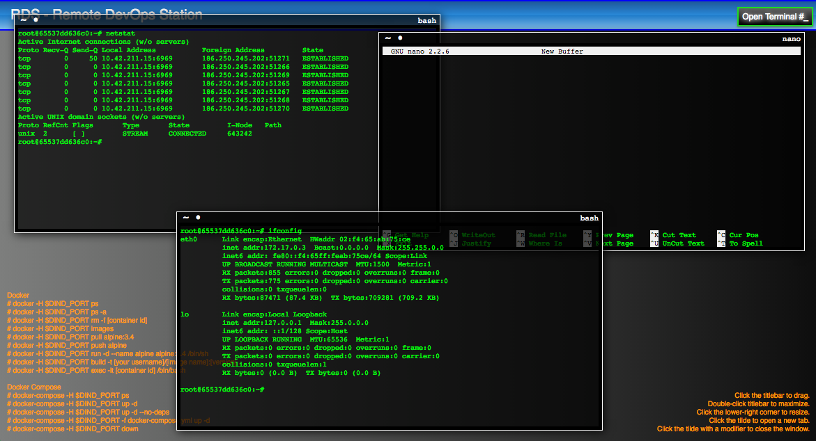Screen dimensions: 816x441
Task: Click the final prompt in the ifconfig terminal
Action: coord(222,390)
